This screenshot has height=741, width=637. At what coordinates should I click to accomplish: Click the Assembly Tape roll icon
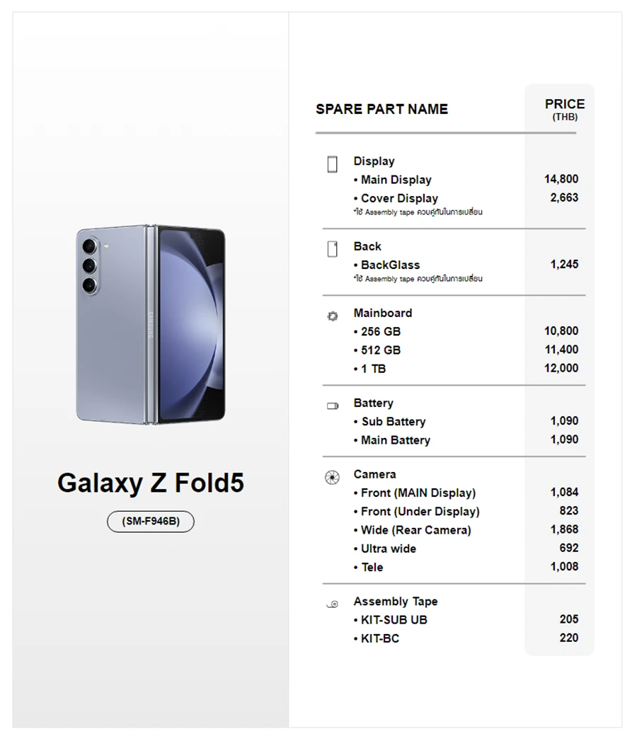pos(332,604)
